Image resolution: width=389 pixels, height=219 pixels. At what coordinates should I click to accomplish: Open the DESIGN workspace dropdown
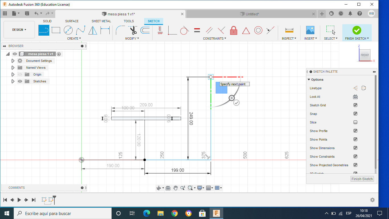click(19, 30)
